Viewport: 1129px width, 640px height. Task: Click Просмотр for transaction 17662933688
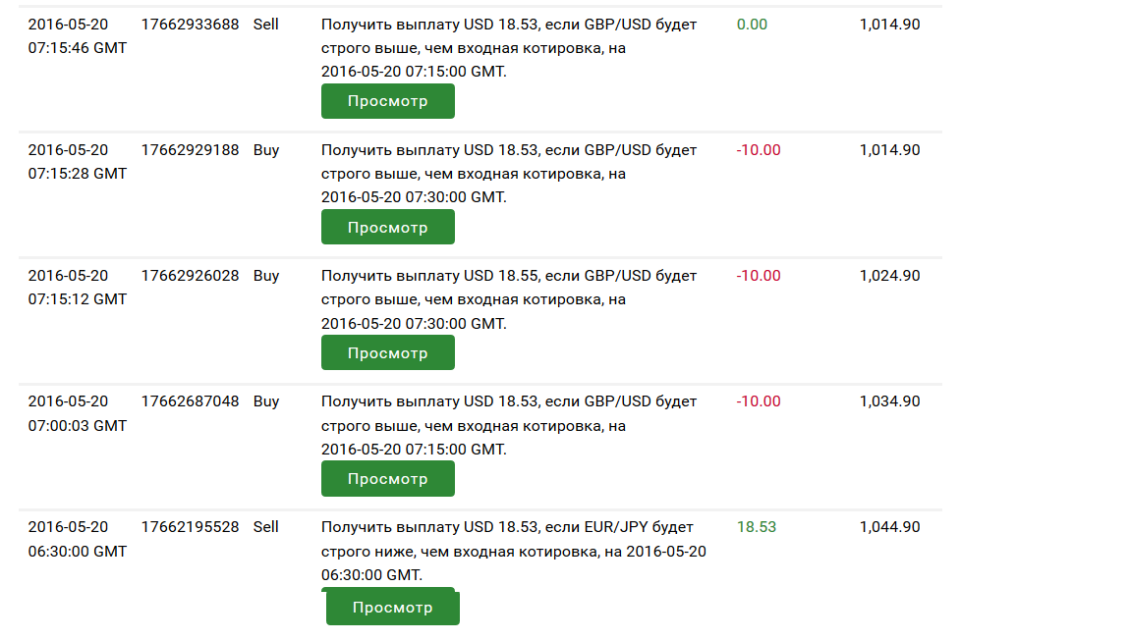387,101
